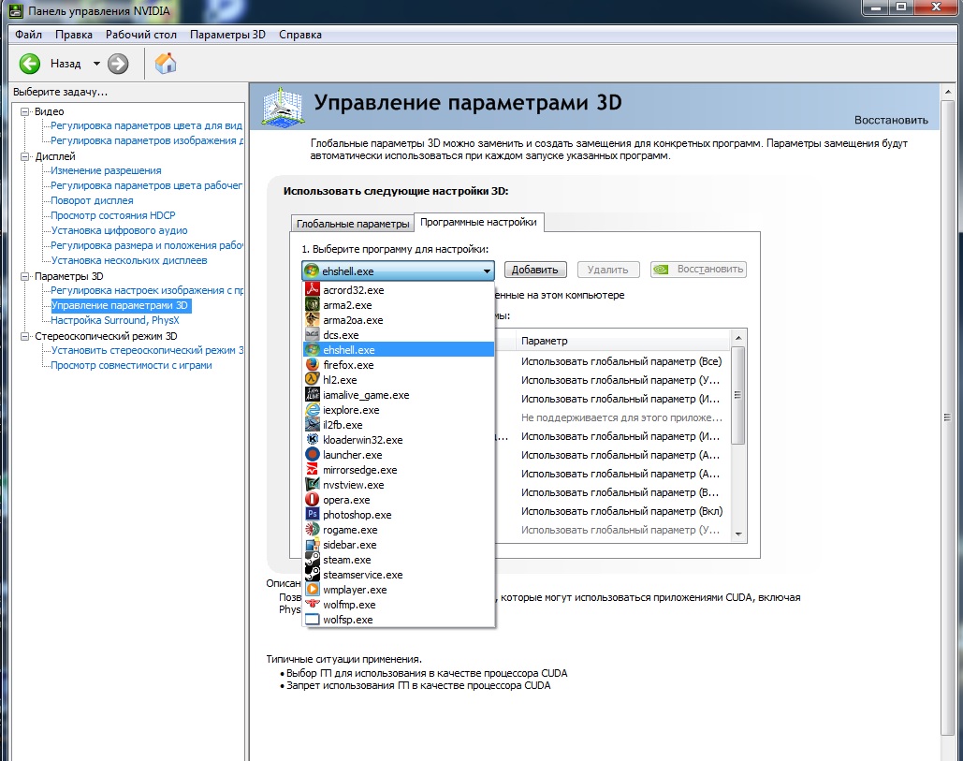Select kloaderwin32.exe icon in list
Screen dimensions: 963x761
pyautogui.click(x=313, y=440)
